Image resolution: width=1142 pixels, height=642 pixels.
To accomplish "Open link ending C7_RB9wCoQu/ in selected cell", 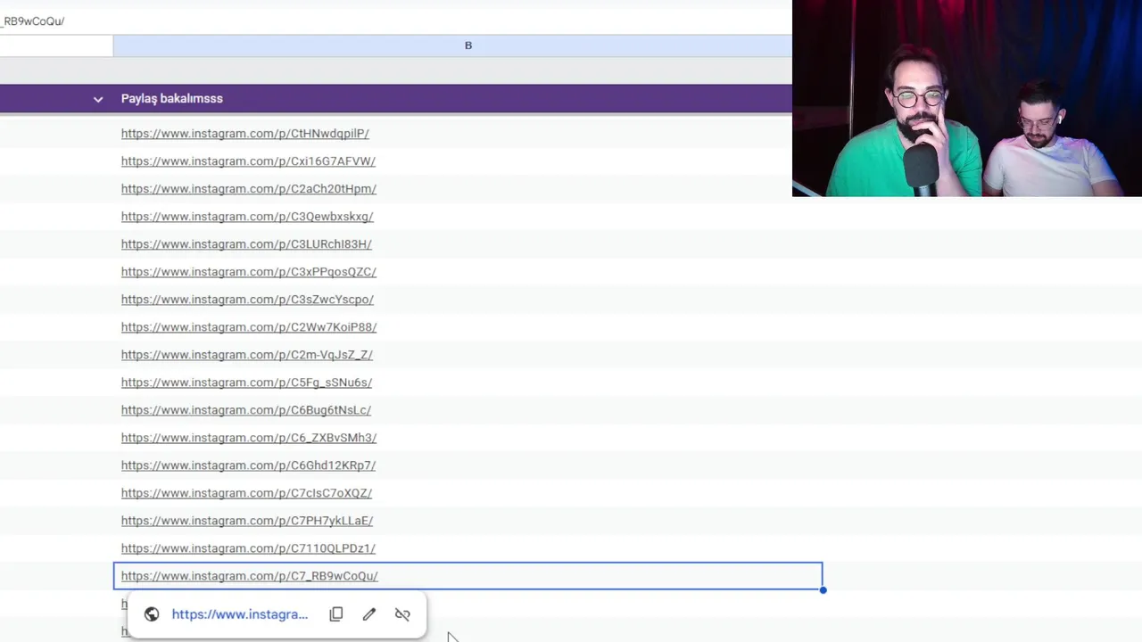I will pos(250,576).
